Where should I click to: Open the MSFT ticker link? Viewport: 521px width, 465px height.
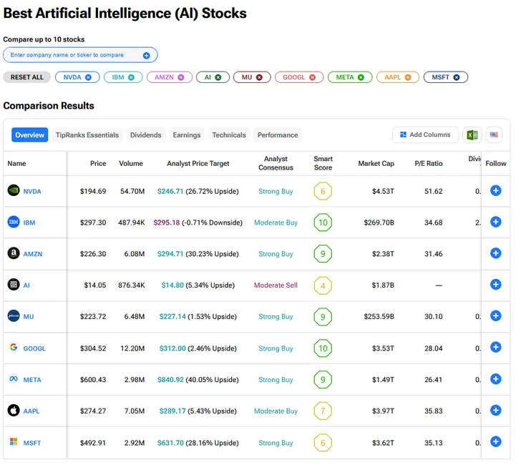click(x=32, y=443)
